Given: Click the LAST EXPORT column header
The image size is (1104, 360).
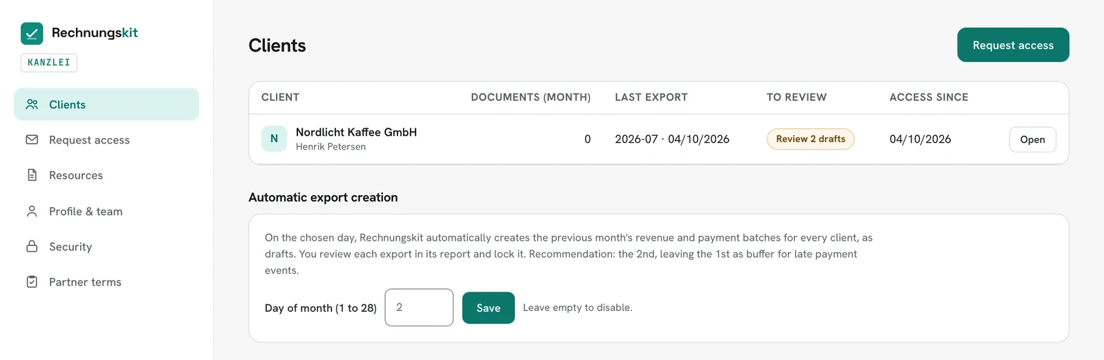Looking at the screenshot, I should click(651, 97).
